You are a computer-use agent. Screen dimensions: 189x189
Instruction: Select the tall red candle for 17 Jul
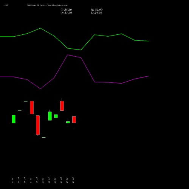(x=32, y=107)
